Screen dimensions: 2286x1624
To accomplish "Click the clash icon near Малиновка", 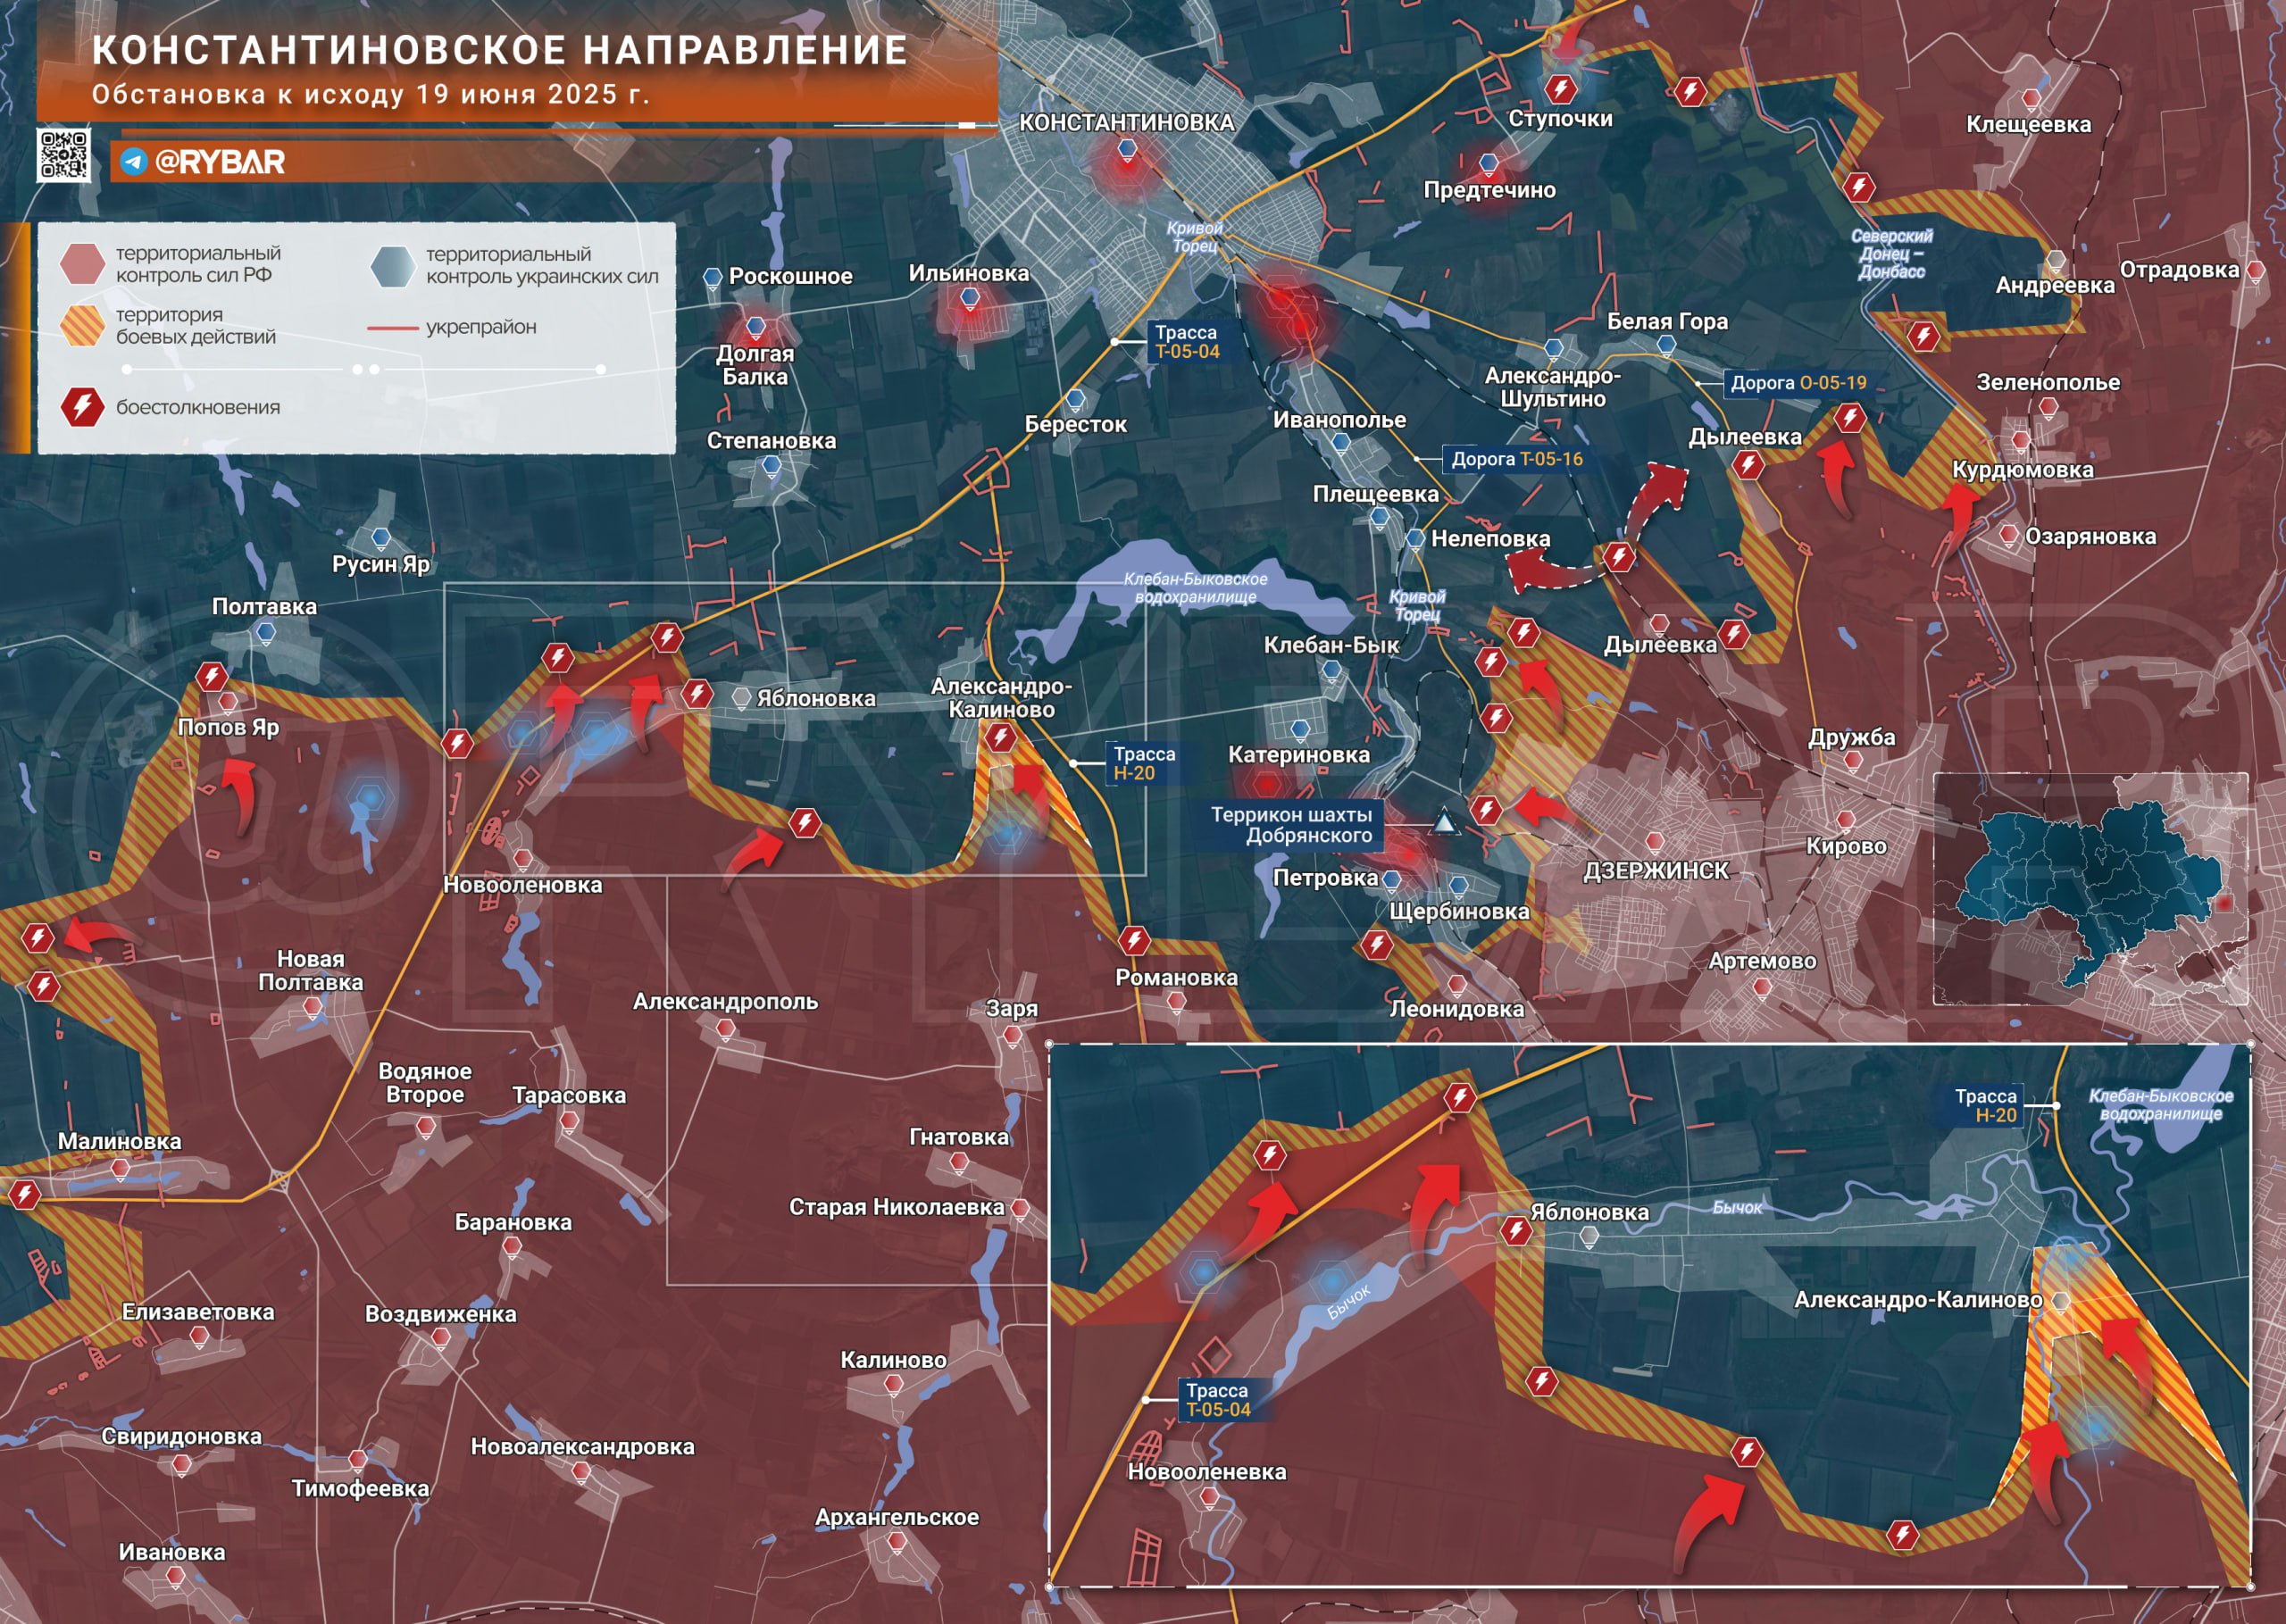I will pos(24,1194).
